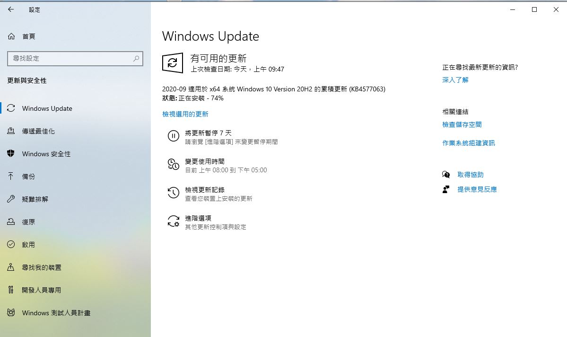Screen dimensions: 567x337
Task: Click the 目前 上午 08:00 到 下午 05:00 text
Action: pyautogui.click(x=226, y=170)
